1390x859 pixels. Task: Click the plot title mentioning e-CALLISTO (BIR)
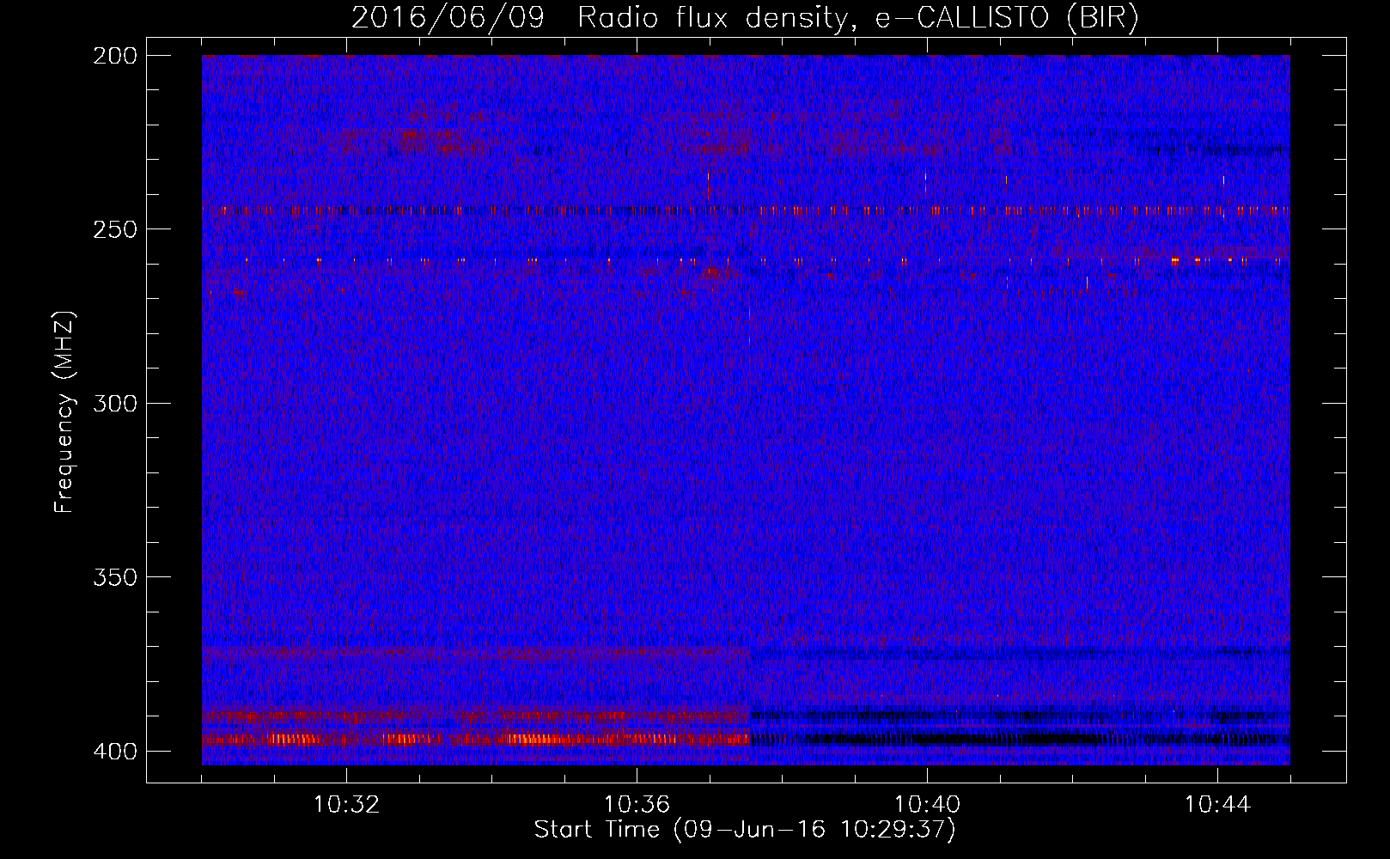click(744, 17)
